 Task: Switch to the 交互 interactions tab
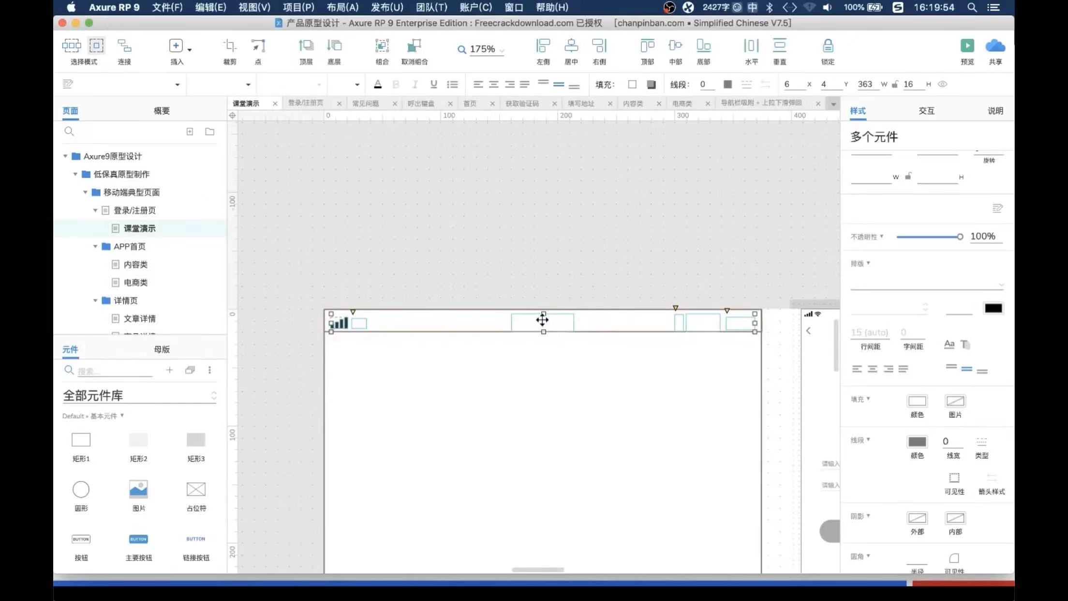coord(926,111)
